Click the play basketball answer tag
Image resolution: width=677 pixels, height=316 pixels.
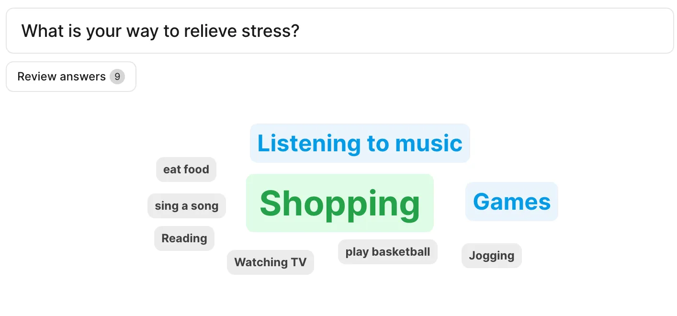click(387, 252)
